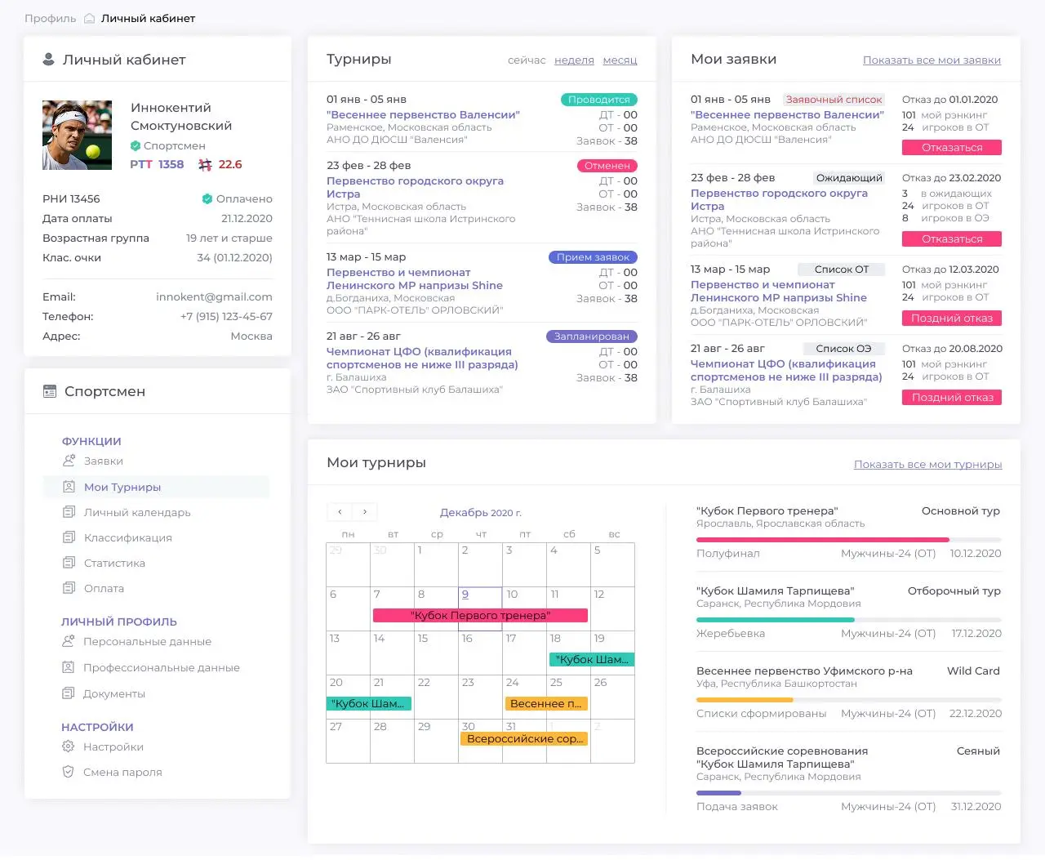
Task: Switch tournaments filter to месяц
Action: pyautogui.click(x=620, y=60)
